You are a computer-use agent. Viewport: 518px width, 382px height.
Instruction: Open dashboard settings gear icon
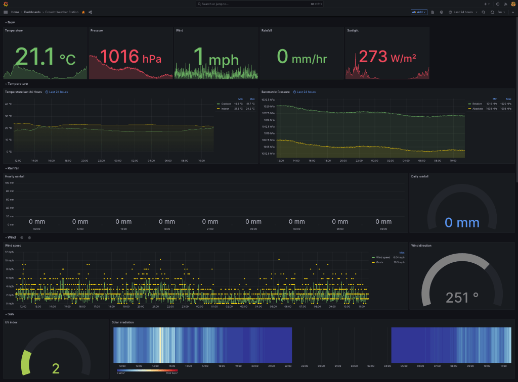441,12
